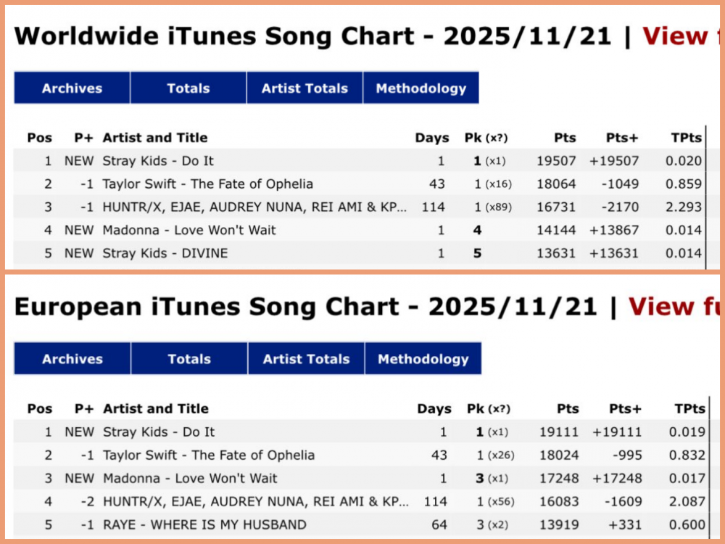The width and height of the screenshot is (725, 544).
Task: Click Days column header in Worldwide chart
Action: click(431, 138)
